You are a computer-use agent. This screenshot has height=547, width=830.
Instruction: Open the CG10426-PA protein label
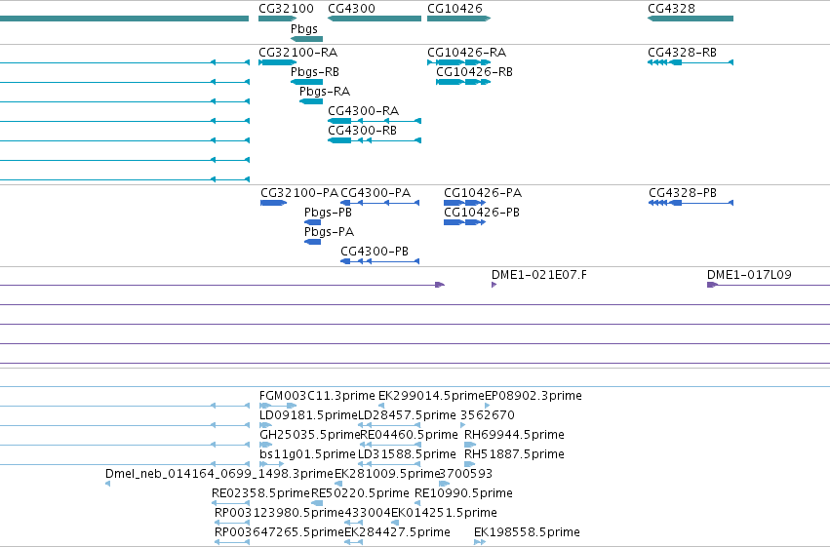point(483,194)
